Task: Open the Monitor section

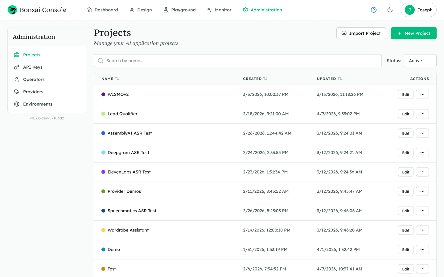Action: click(219, 10)
